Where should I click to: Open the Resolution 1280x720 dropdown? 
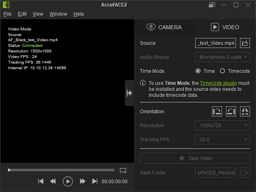(x=222, y=125)
